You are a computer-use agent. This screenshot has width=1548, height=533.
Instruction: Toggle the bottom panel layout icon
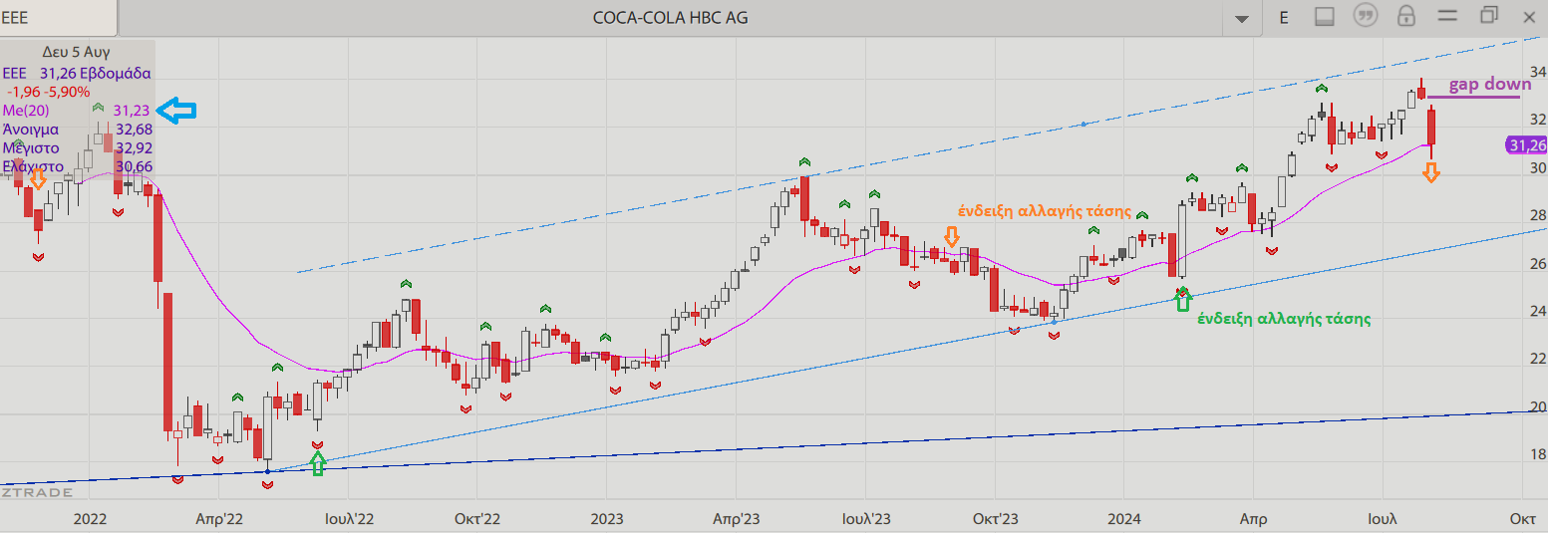1325,17
